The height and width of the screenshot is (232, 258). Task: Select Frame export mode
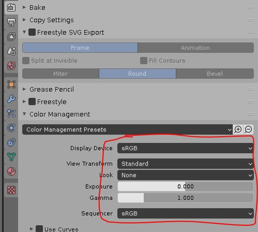[80, 48]
